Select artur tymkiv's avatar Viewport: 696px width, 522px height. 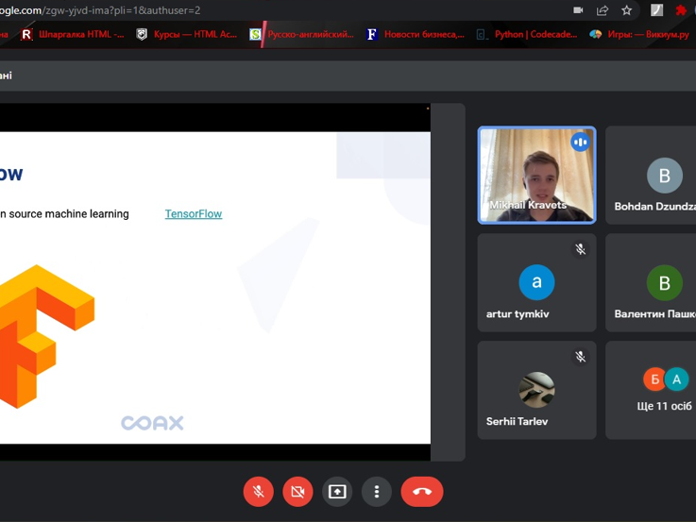pyautogui.click(x=536, y=282)
